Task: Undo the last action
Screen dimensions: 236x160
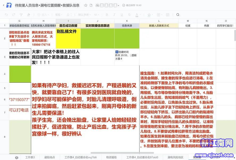Action: point(6,15)
